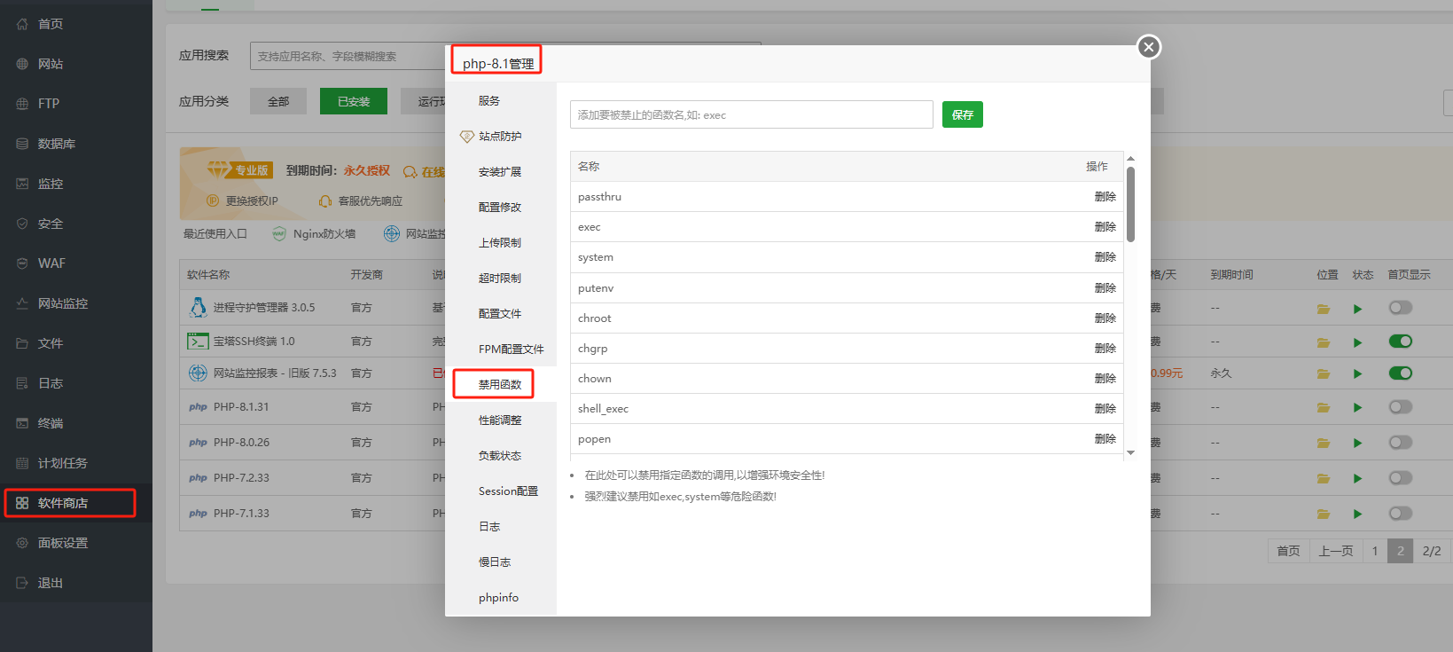Toggle homepage display for PHP-7.2.33

(x=1400, y=478)
